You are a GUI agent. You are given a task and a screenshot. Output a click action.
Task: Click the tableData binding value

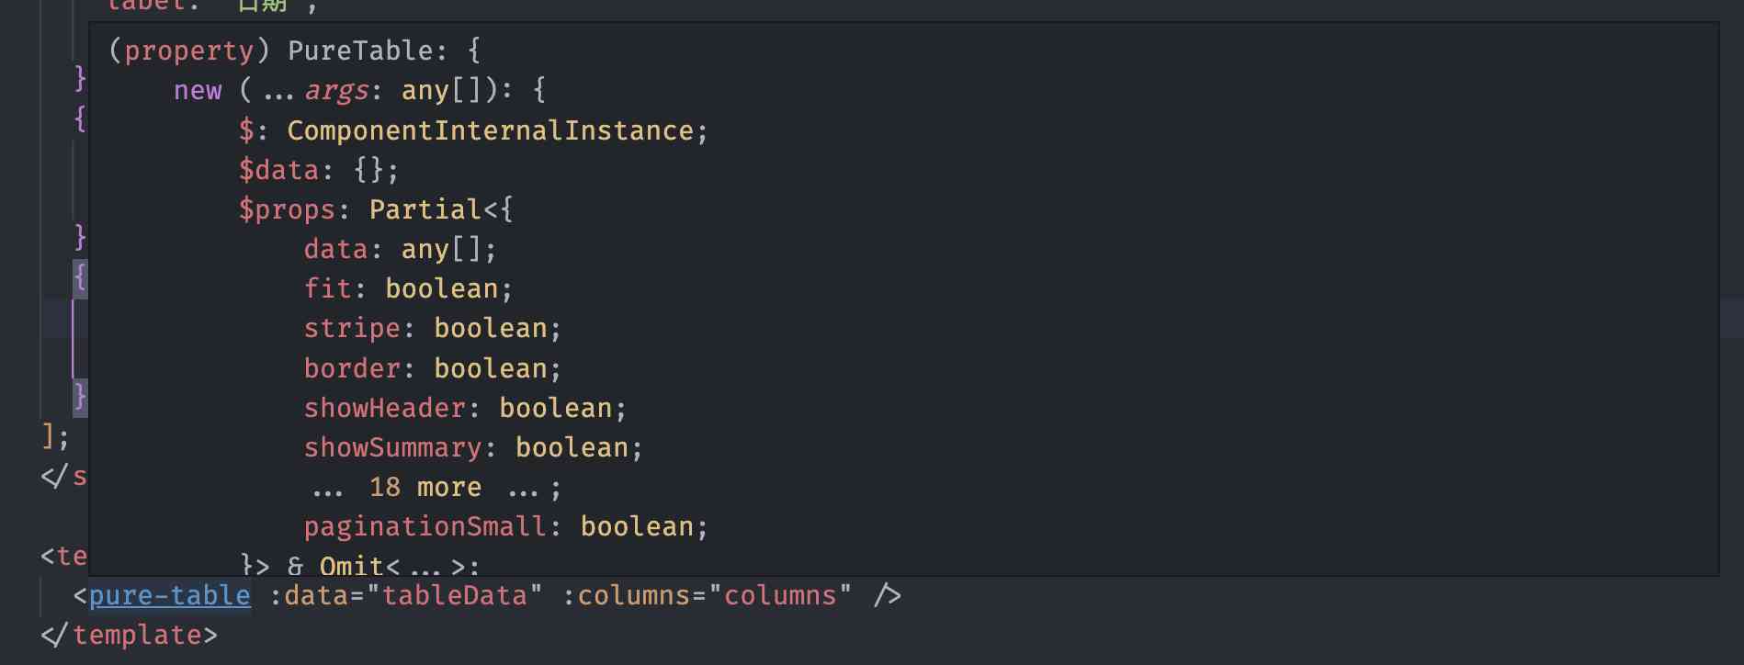click(x=455, y=596)
